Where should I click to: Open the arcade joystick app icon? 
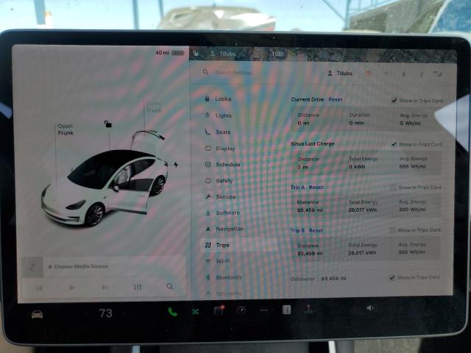point(308,309)
